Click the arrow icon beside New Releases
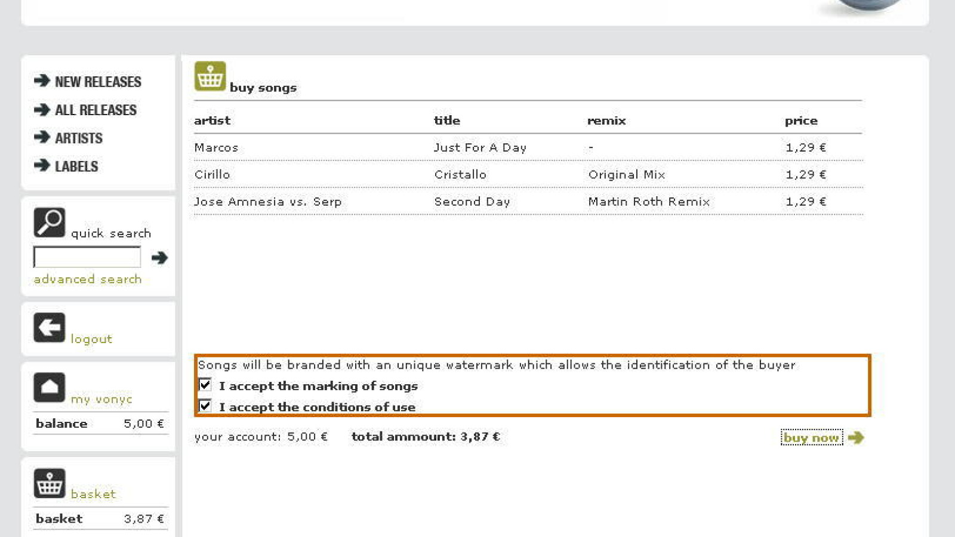This screenshot has height=537, width=955. click(x=42, y=81)
